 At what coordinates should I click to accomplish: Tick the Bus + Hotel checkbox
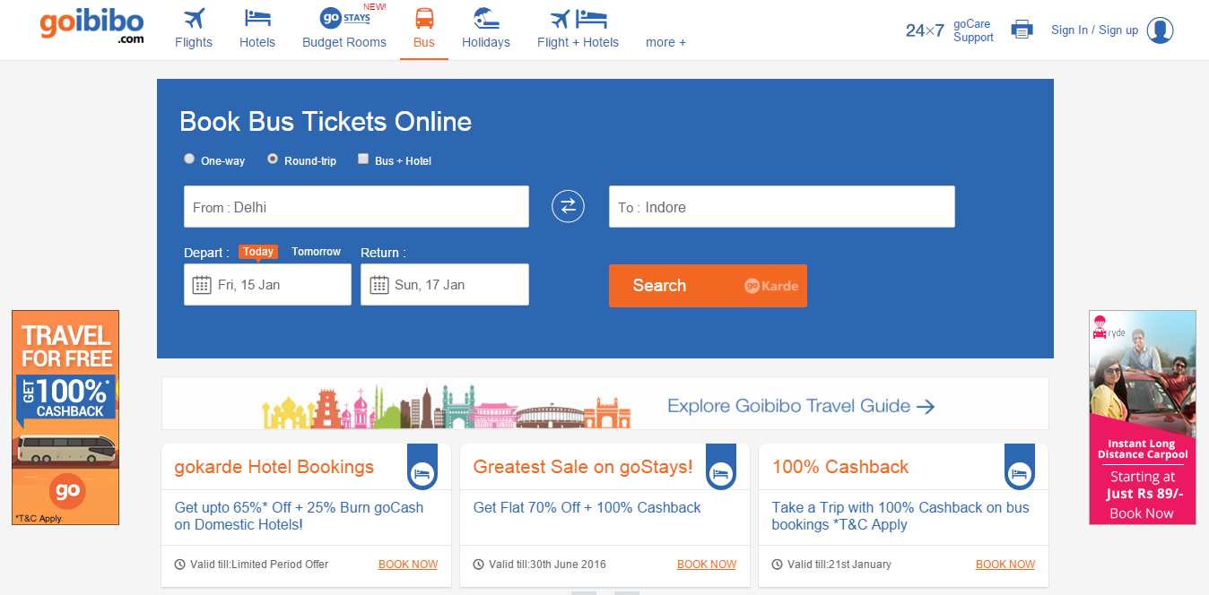tap(363, 159)
